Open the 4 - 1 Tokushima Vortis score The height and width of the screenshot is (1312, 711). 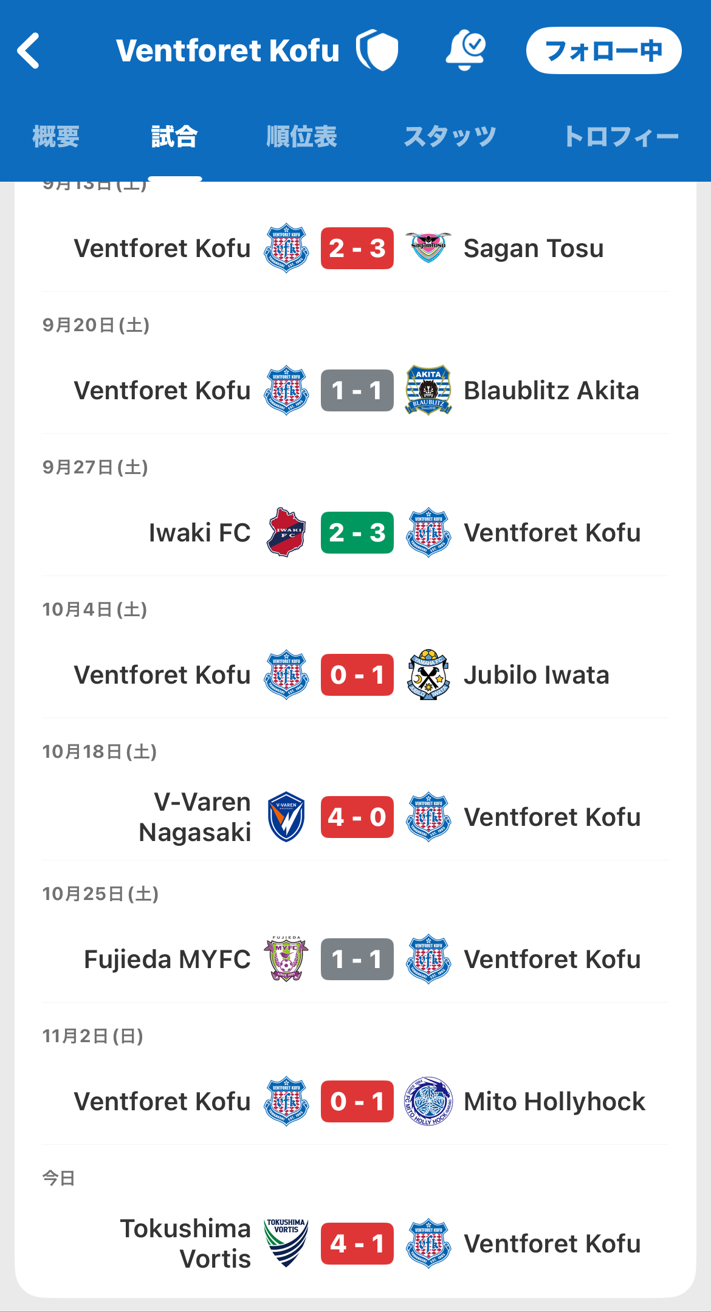(357, 1243)
